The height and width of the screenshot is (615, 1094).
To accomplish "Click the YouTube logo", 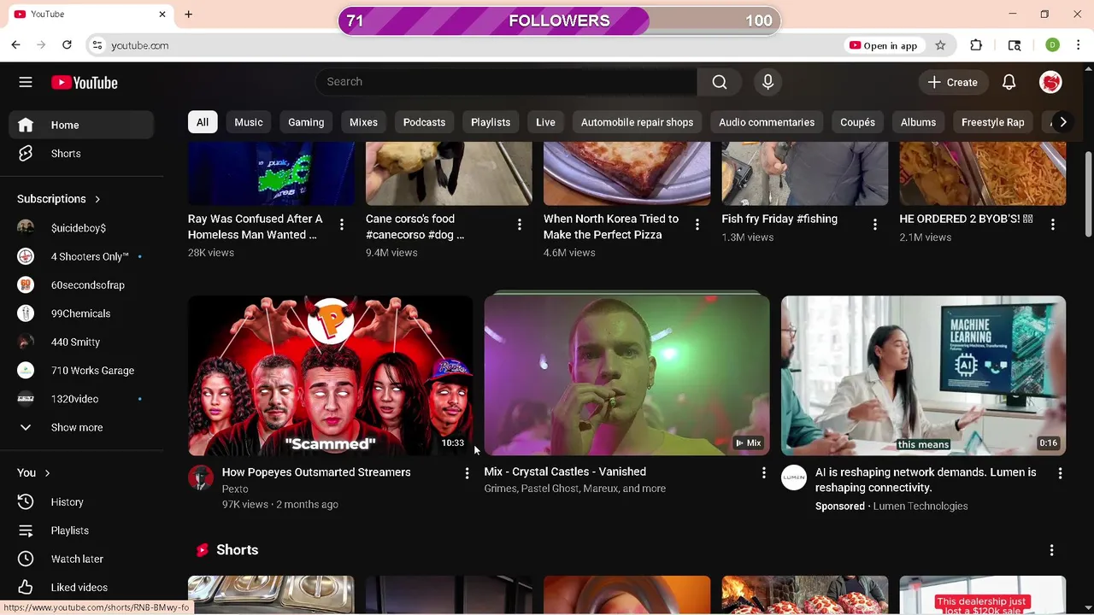I will point(84,83).
